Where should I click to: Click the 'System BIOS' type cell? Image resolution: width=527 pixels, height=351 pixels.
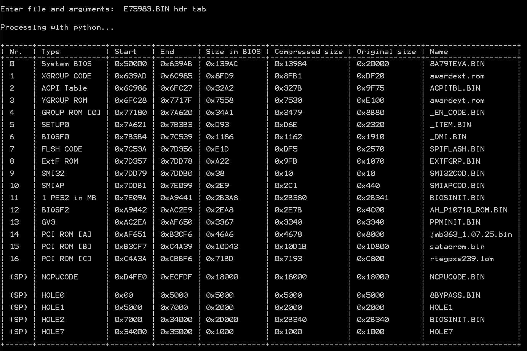[x=67, y=64]
